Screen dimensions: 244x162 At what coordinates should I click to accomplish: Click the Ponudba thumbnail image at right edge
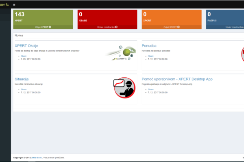(242, 54)
